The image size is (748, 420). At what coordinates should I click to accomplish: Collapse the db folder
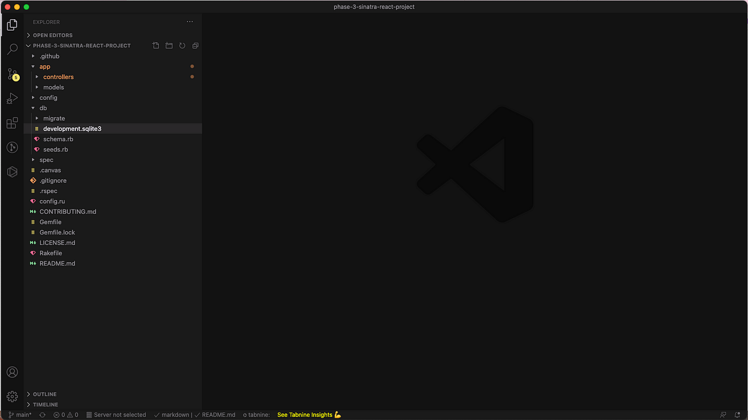pos(114,108)
